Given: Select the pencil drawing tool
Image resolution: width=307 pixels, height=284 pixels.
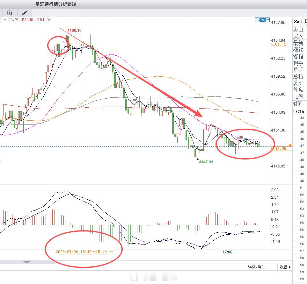Looking at the screenshot, I should point(25,13).
